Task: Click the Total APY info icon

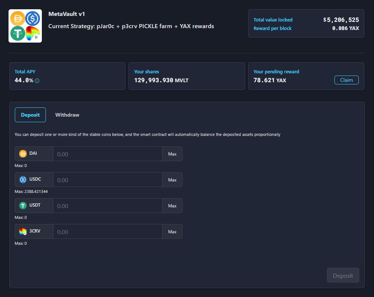Action: pos(37,81)
